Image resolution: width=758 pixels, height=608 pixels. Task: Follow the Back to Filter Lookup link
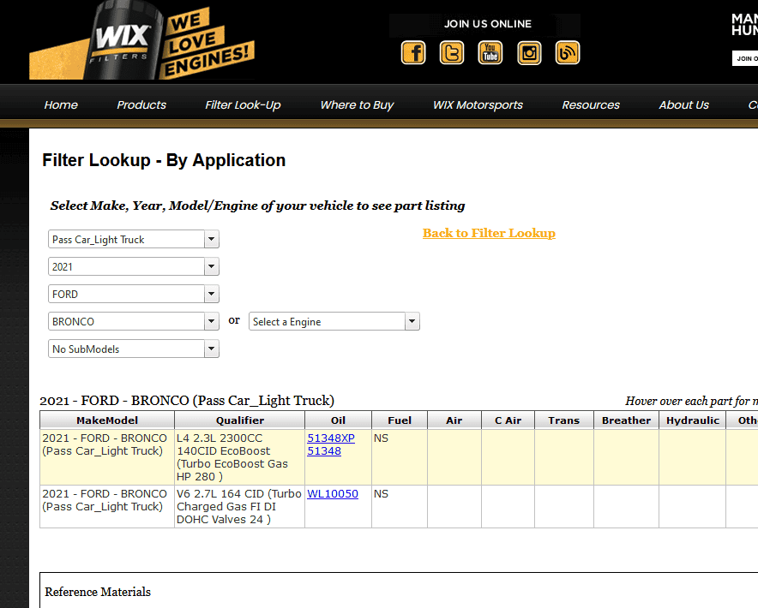(489, 233)
